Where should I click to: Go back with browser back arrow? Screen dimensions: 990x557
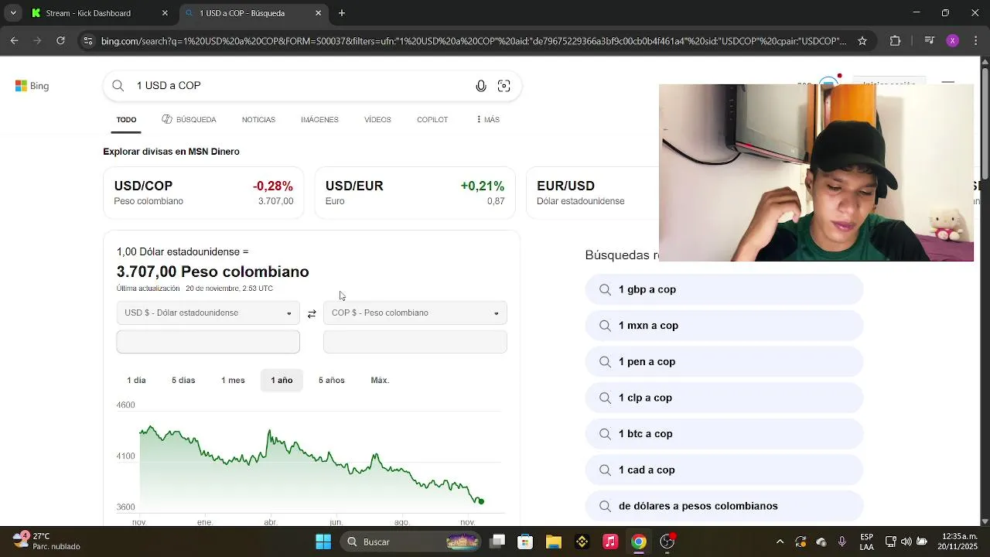click(x=15, y=41)
